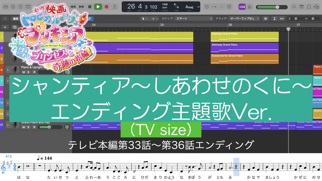Open the Quick Help question-mark icon
The image size is (322, 181).
(x=20, y=7)
